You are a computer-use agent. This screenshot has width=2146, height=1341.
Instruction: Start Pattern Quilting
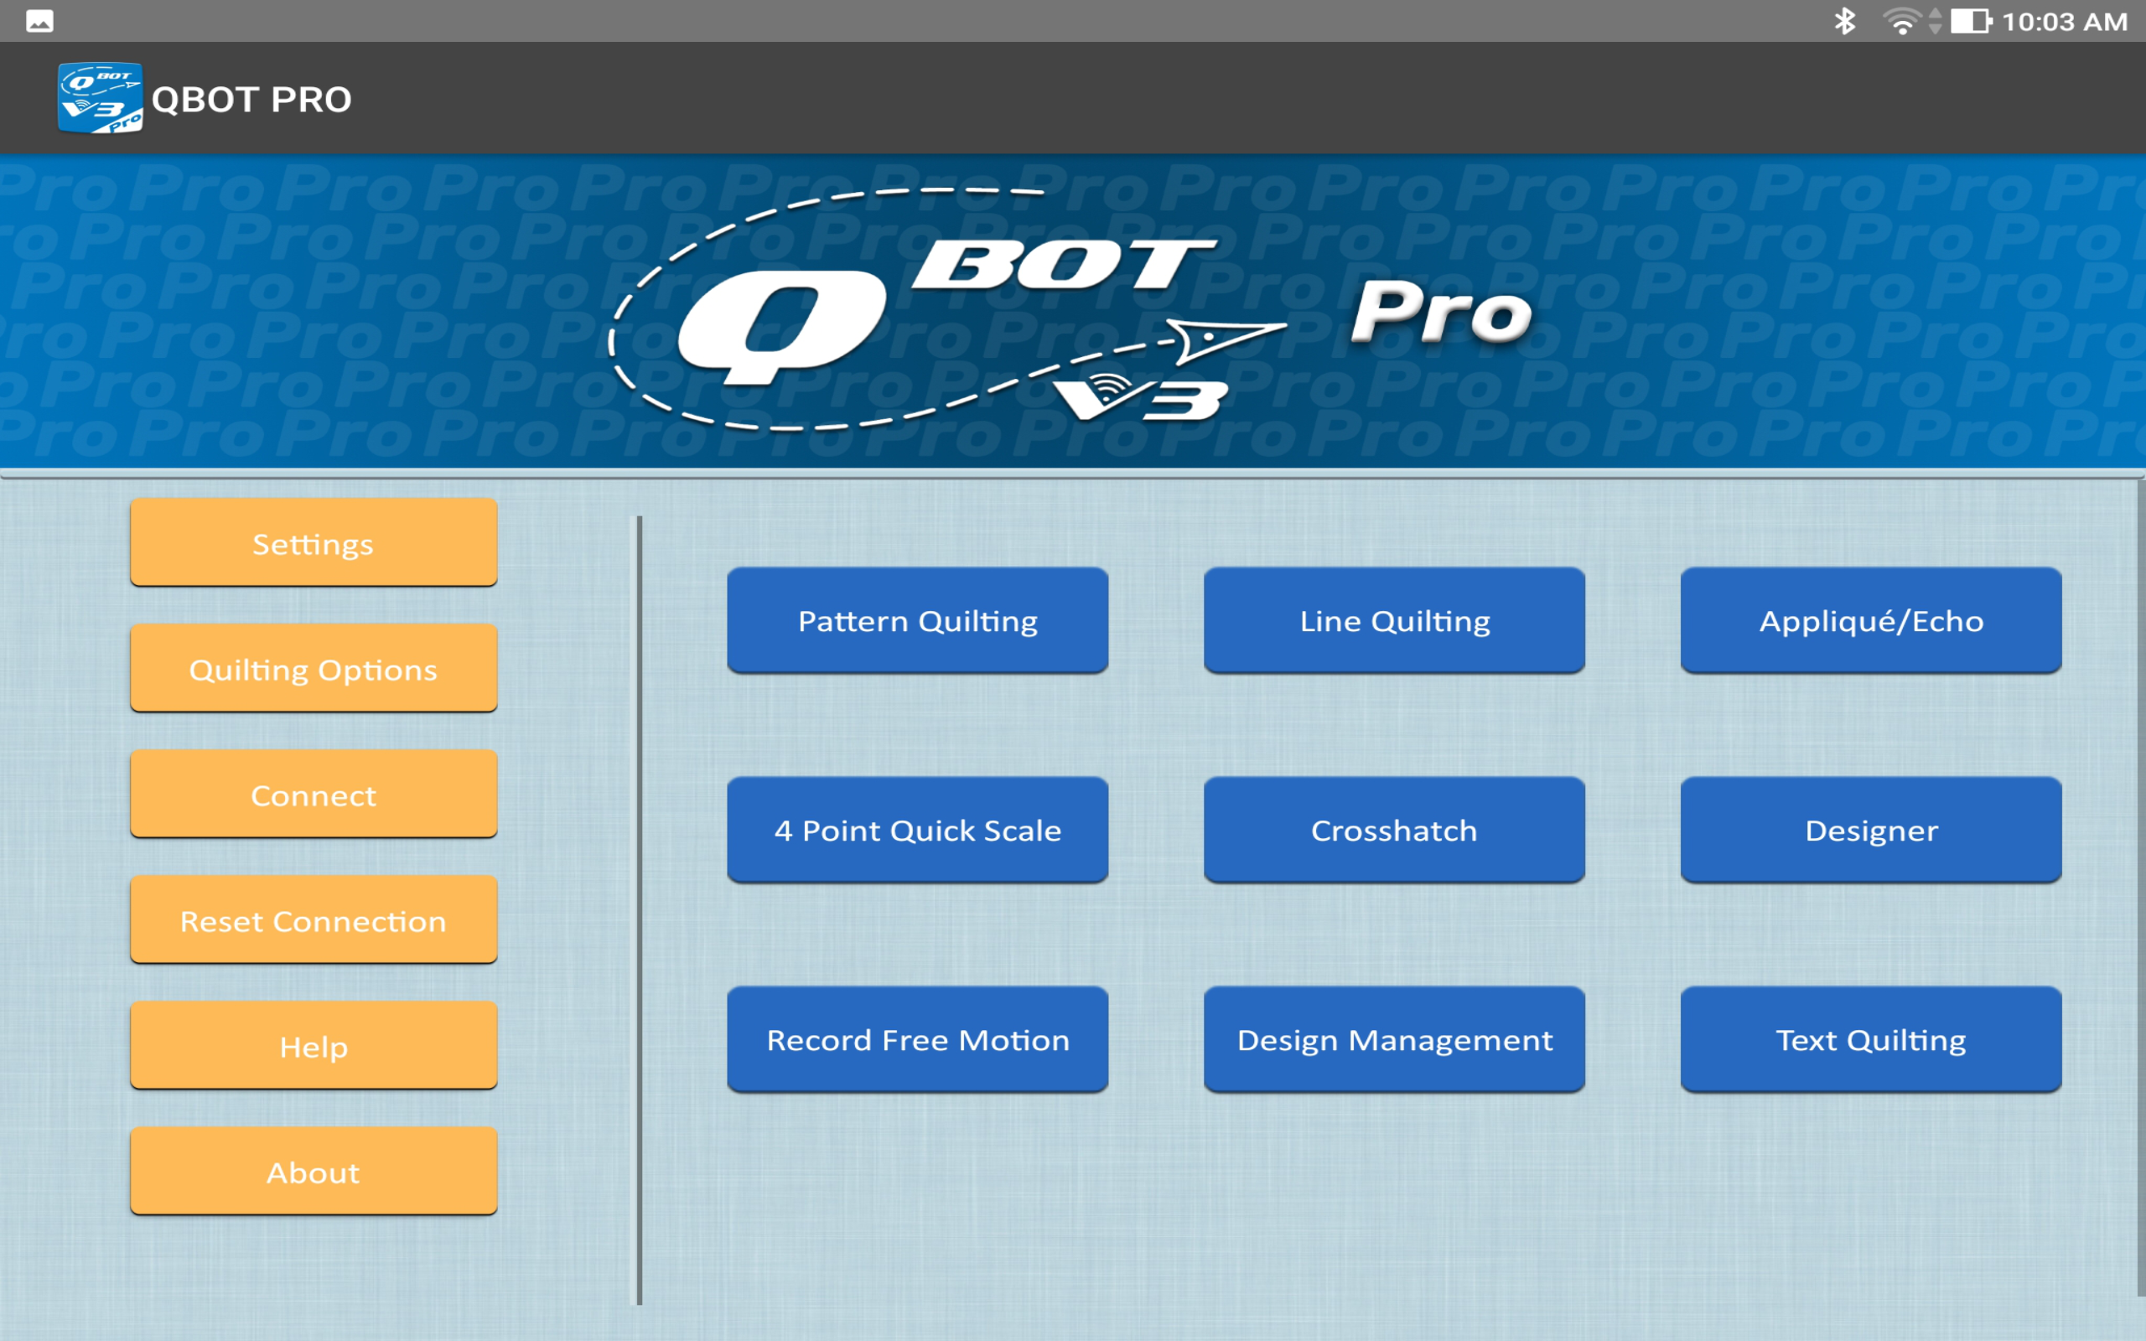917,620
